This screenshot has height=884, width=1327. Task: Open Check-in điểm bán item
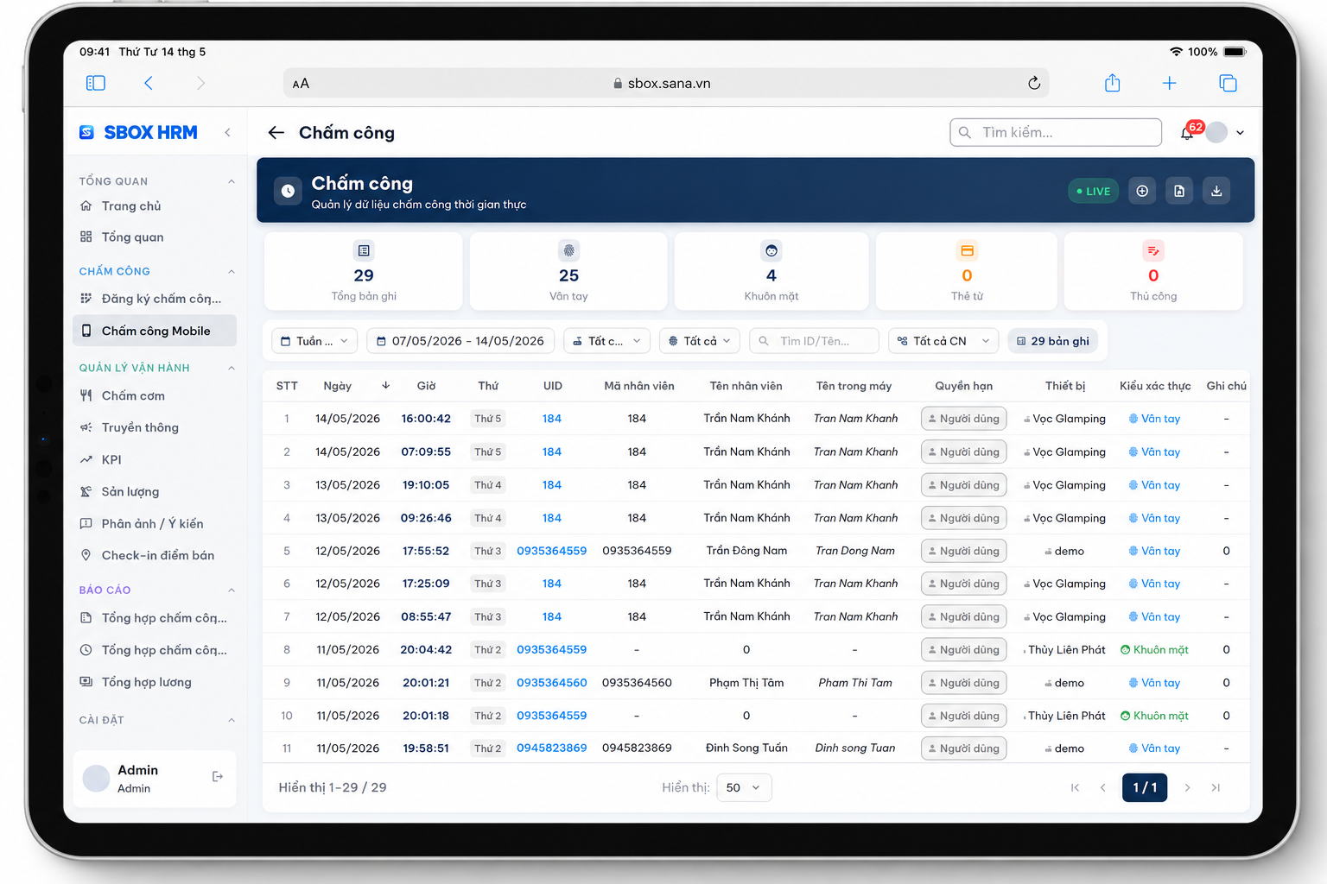pyautogui.click(x=155, y=555)
